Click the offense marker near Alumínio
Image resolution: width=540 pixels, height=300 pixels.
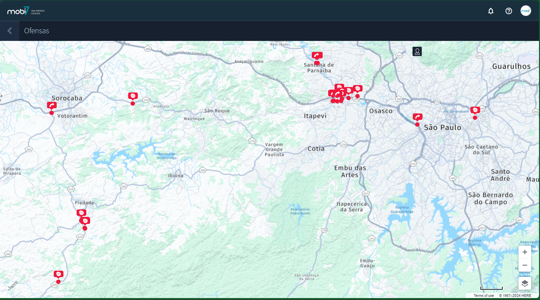(133, 96)
